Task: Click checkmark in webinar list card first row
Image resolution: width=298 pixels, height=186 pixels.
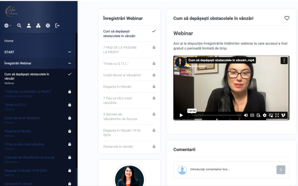Action: 154,31
